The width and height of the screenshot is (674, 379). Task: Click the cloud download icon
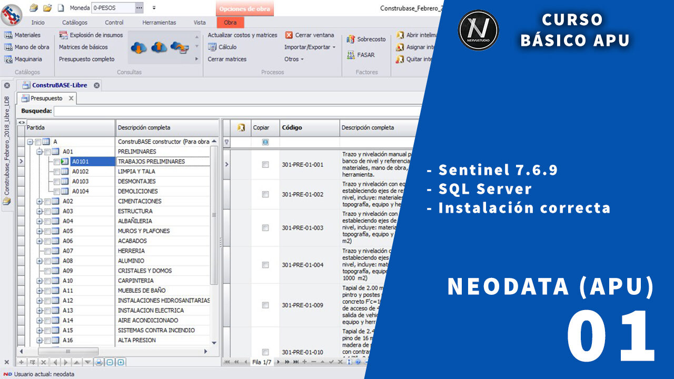(x=138, y=47)
